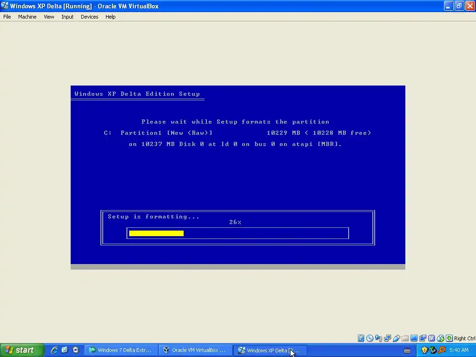
Task: Click the 5:40 AM system clock
Action: coord(459,350)
